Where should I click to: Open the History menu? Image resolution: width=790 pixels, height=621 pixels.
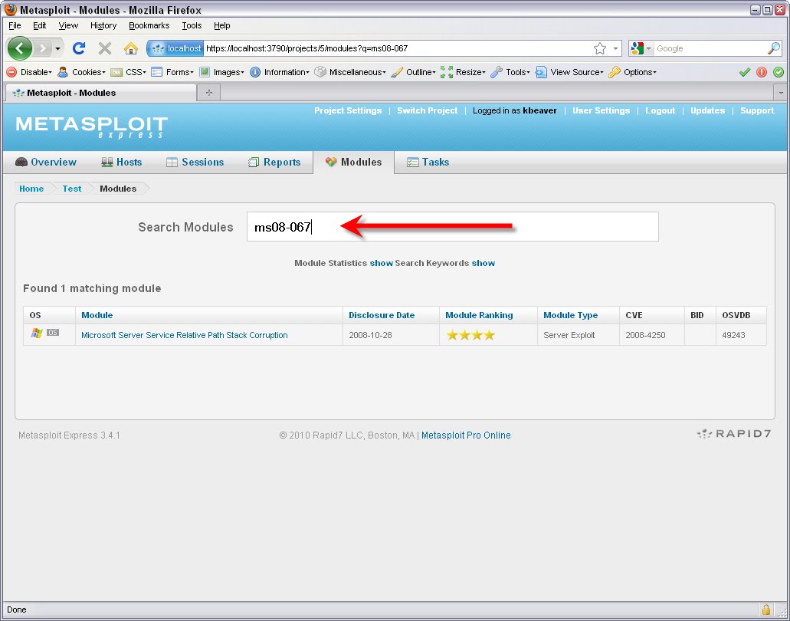tap(103, 25)
